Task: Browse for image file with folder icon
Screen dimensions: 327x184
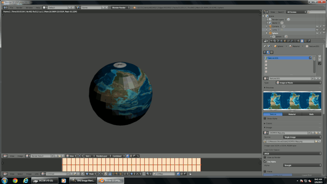Action: (x=316, y=141)
